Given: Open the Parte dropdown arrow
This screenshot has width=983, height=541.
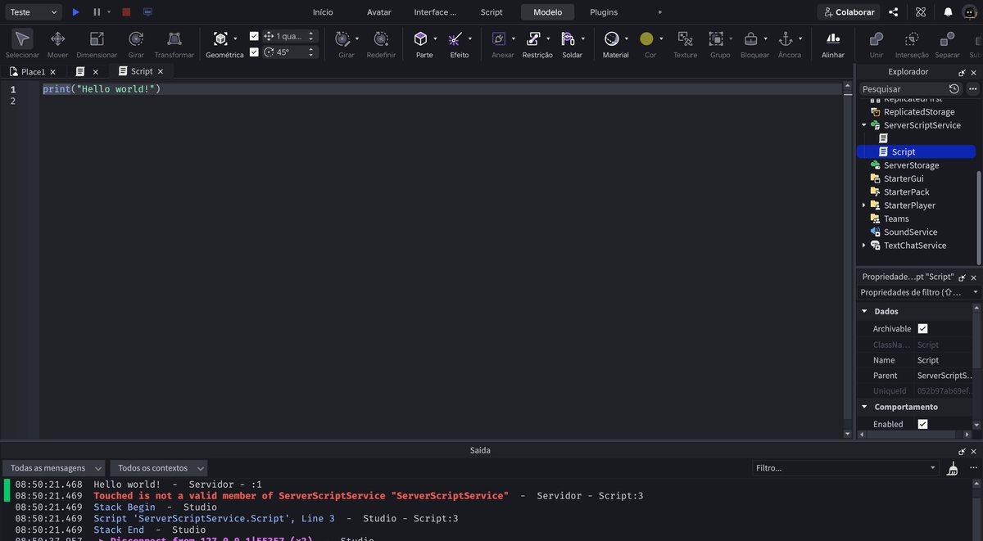Looking at the screenshot, I should coord(435,38).
